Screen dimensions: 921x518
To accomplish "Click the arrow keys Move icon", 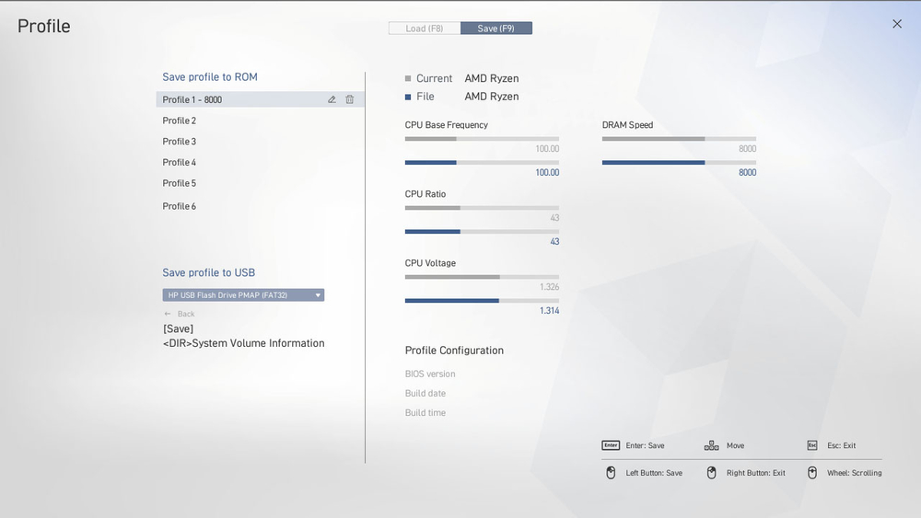I will coord(711,445).
